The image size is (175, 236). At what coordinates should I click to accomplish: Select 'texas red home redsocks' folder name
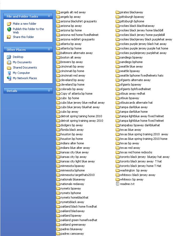pyautogui.click(x=136, y=152)
